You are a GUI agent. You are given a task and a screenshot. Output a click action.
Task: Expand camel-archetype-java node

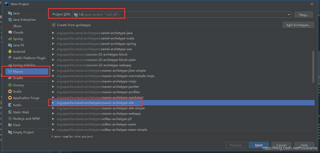pos(53,33)
